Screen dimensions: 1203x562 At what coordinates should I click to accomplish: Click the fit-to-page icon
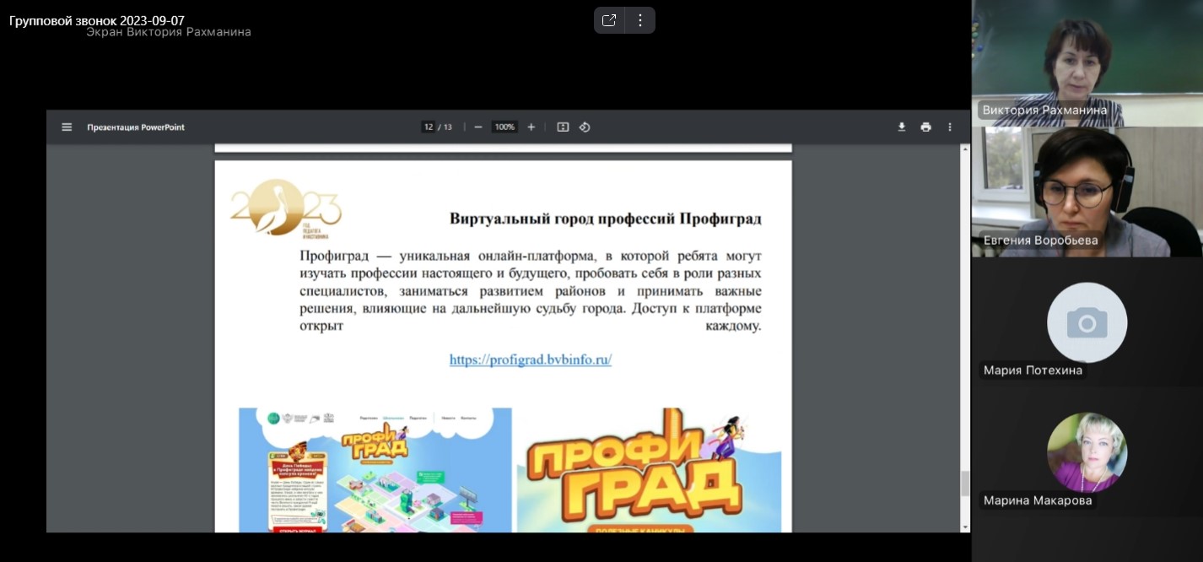[563, 127]
